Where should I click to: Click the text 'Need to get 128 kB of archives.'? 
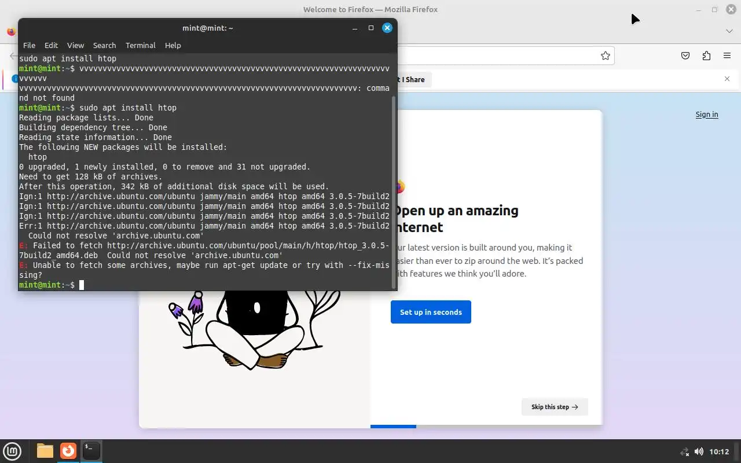pos(91,177)
